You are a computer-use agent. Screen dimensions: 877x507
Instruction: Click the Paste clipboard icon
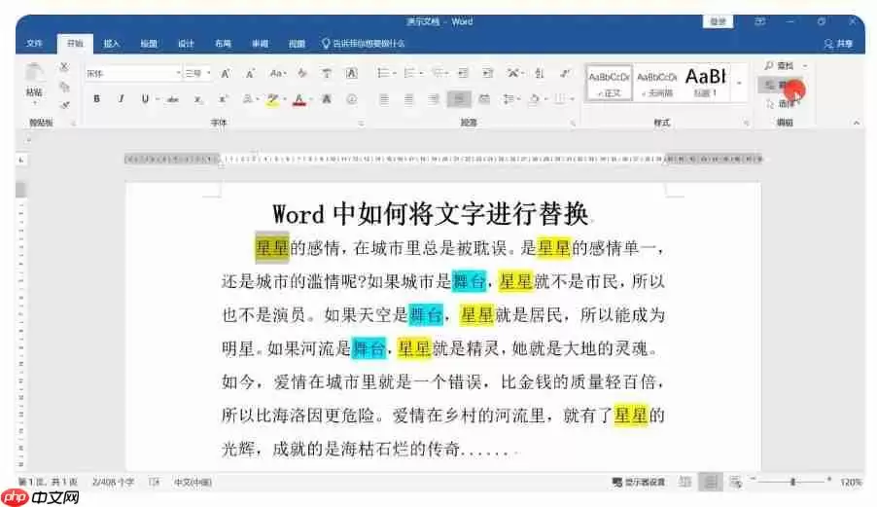[34, 73]
